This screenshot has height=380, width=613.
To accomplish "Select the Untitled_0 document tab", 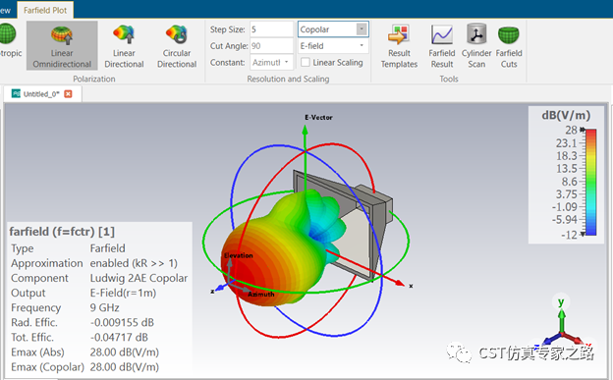I will point(41,94).
